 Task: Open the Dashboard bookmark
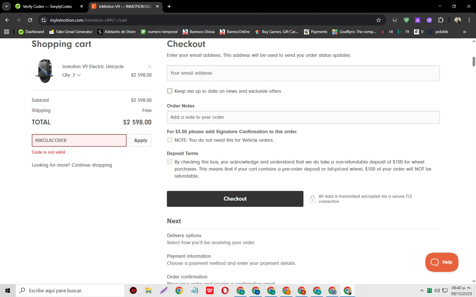31,32
